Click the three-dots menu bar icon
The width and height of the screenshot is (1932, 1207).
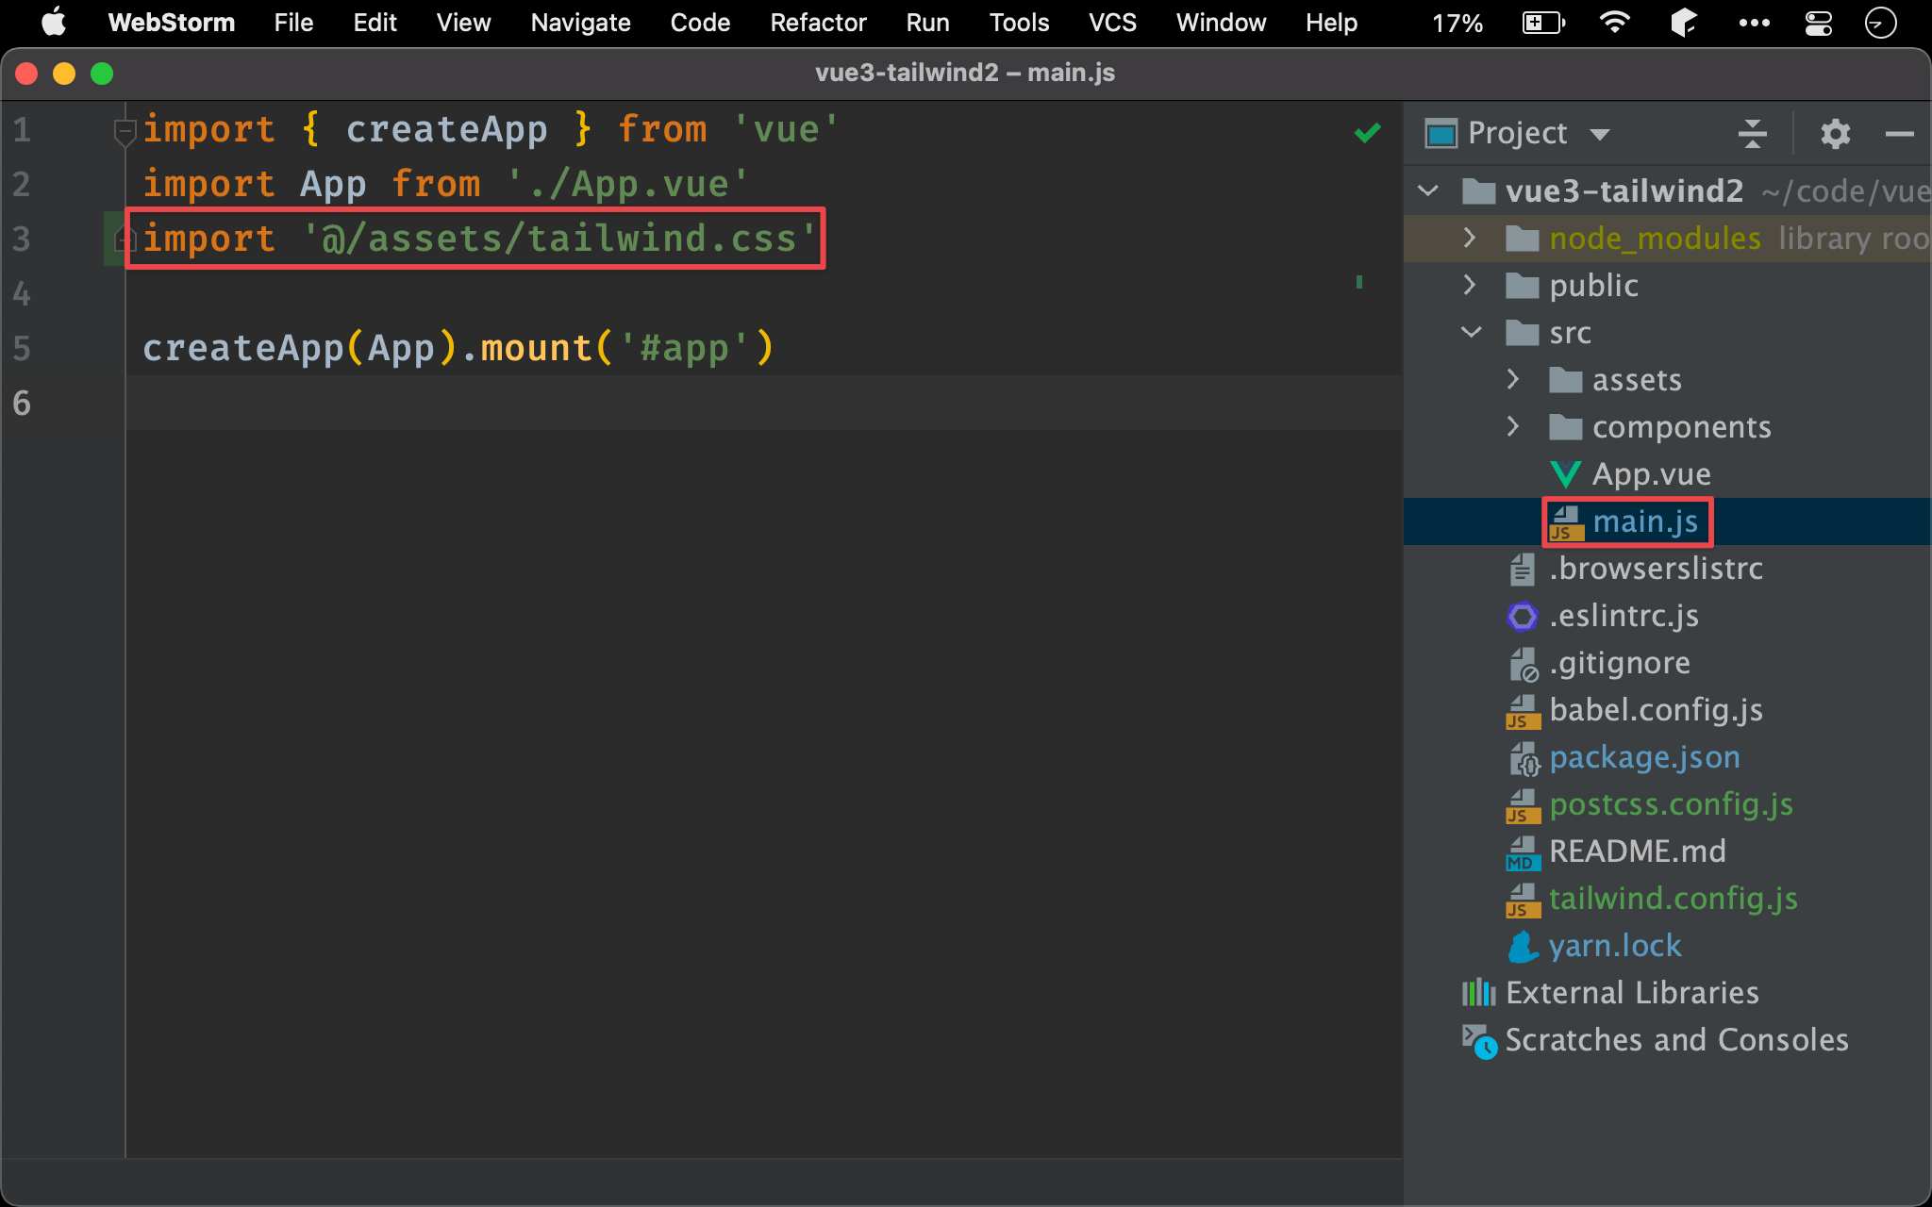(x=1754, y=23)
